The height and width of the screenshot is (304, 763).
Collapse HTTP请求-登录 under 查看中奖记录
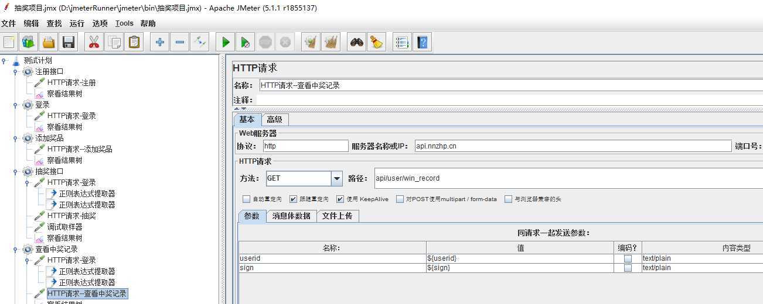(27, 260)
